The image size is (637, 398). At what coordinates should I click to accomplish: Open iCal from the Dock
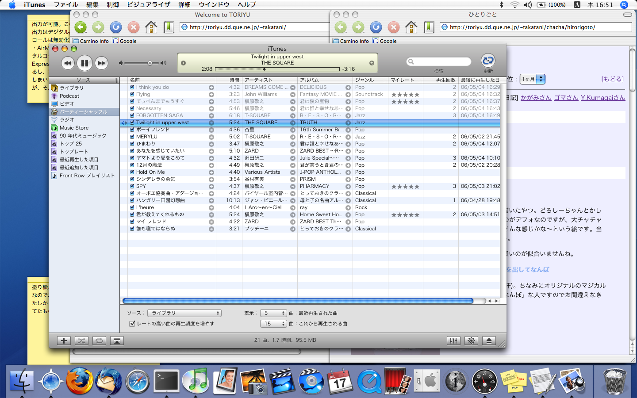coord(340,381)
